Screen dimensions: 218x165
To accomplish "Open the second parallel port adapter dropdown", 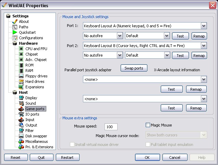I will (204, 99).
